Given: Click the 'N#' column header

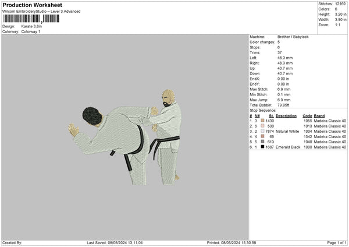Looking at the screenshot, I should (x=257, y=116).
